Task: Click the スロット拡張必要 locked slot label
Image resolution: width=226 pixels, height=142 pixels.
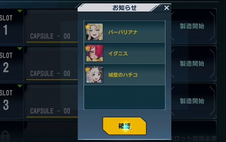Action: [x=193, y=138]
